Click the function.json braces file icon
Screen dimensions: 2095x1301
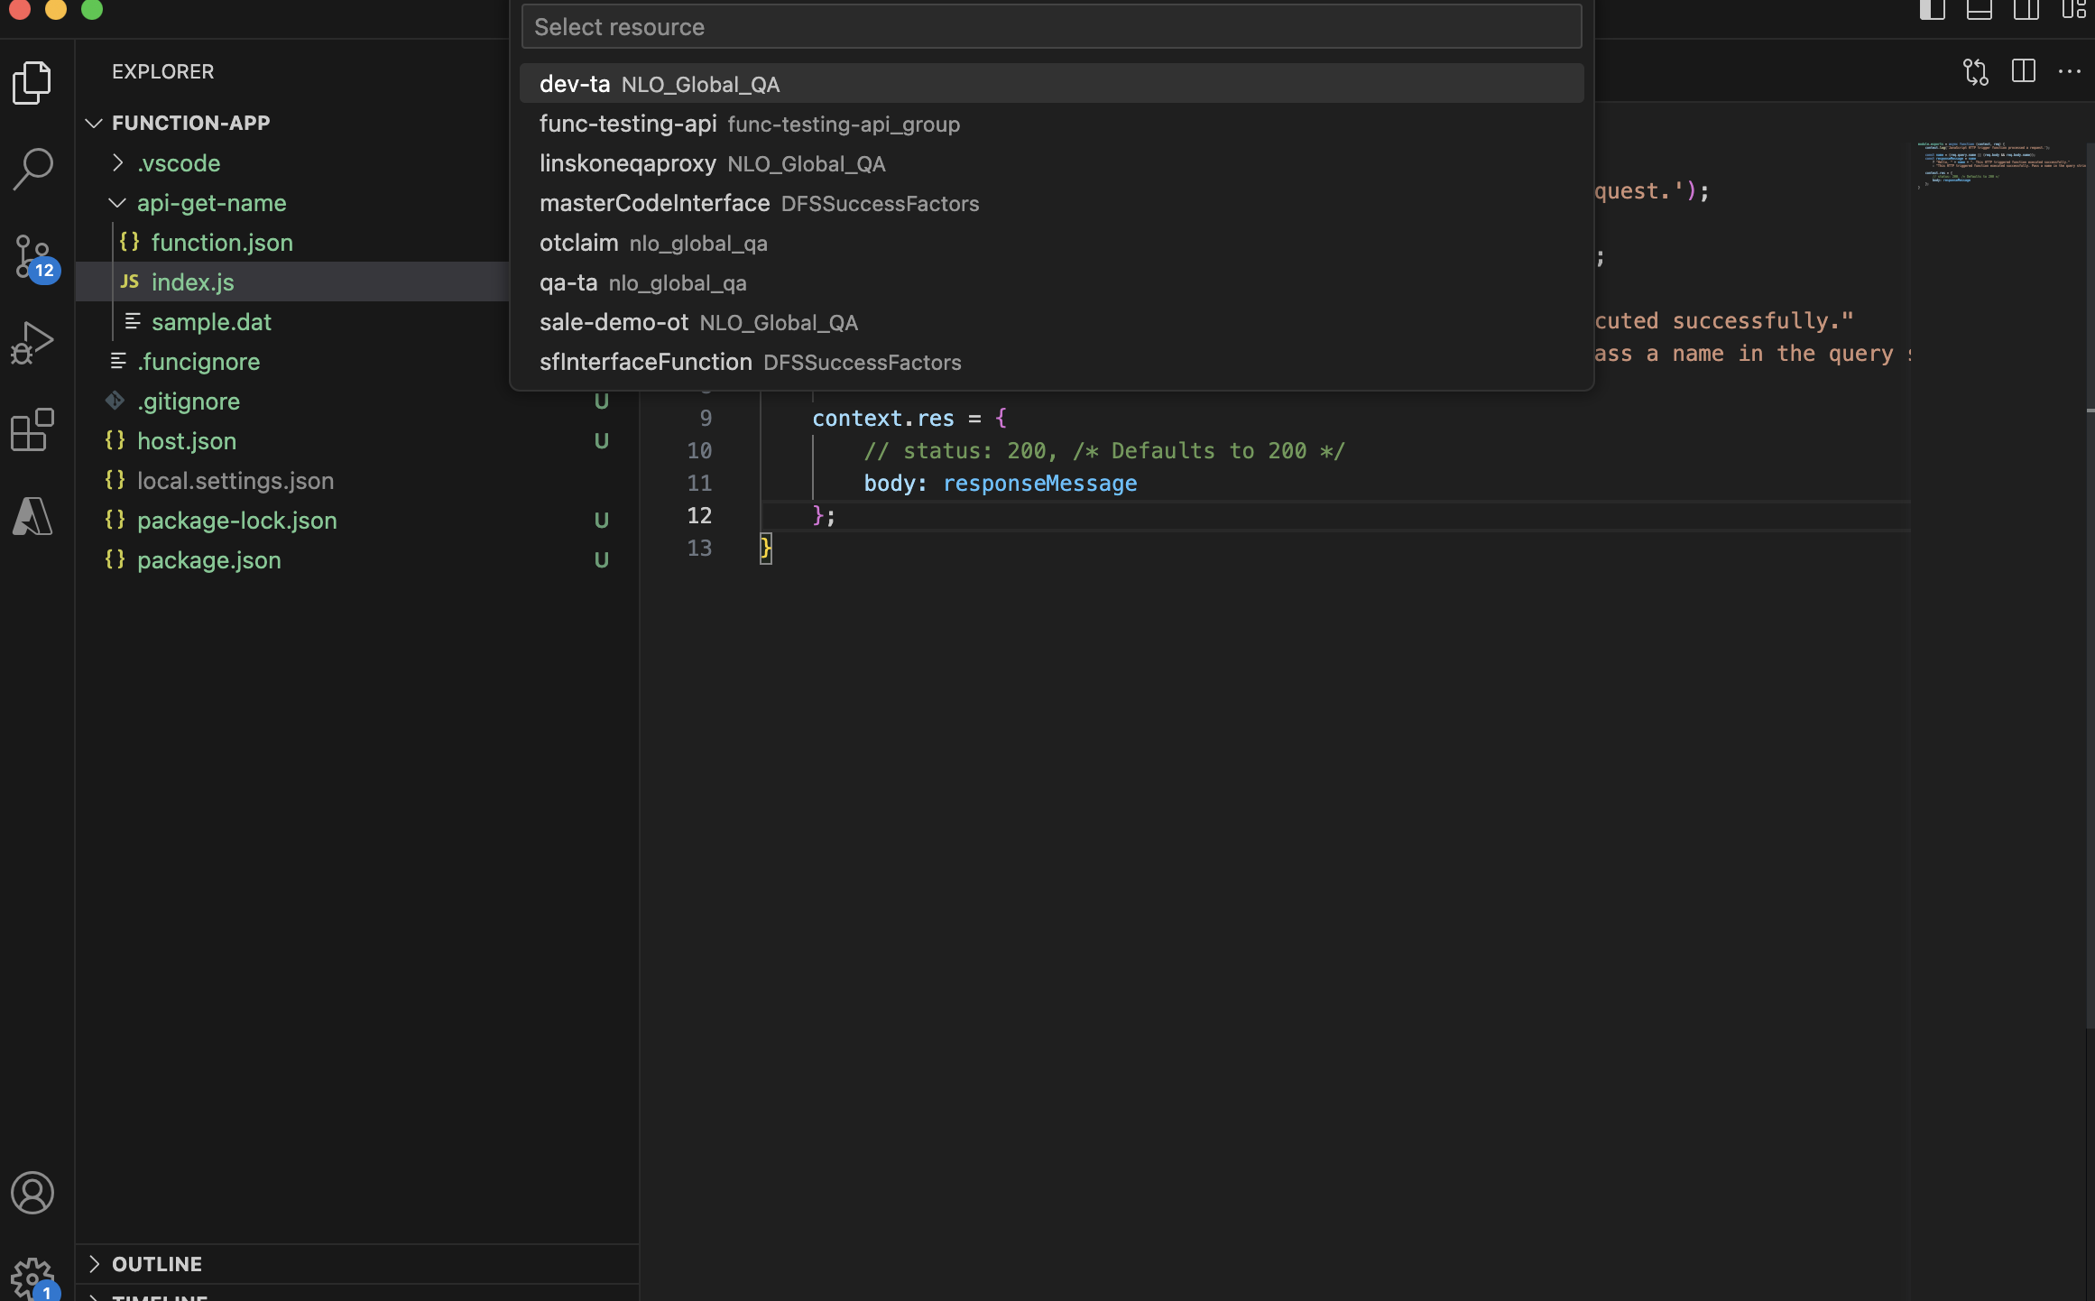[130, 242]
